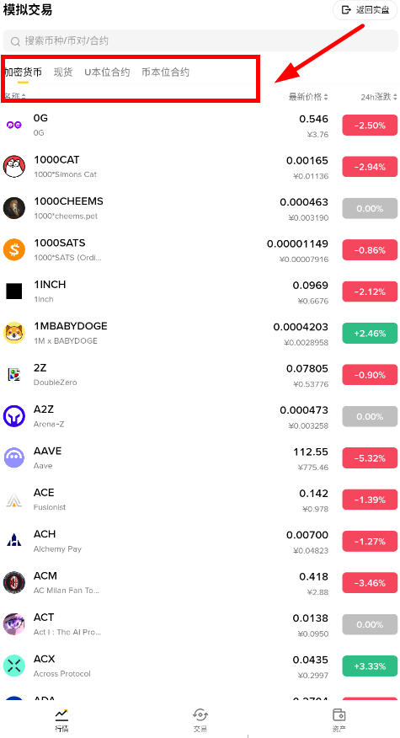Click the 返回实盘 button

click(365, 10)
